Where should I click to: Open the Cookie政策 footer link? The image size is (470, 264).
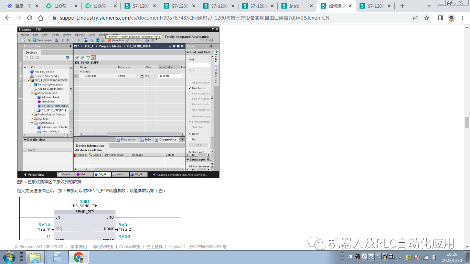click(130, 247)
